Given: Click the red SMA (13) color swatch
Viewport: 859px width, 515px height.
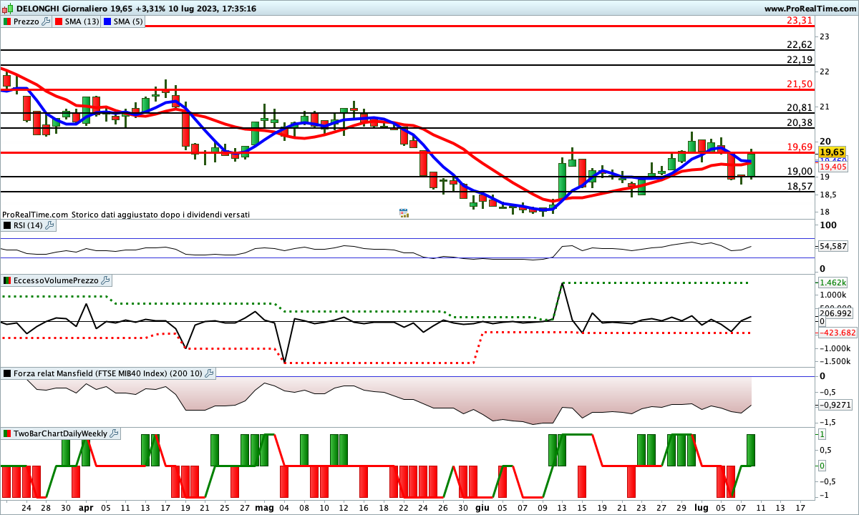Looking at the screenshot, I should [59, 21].
